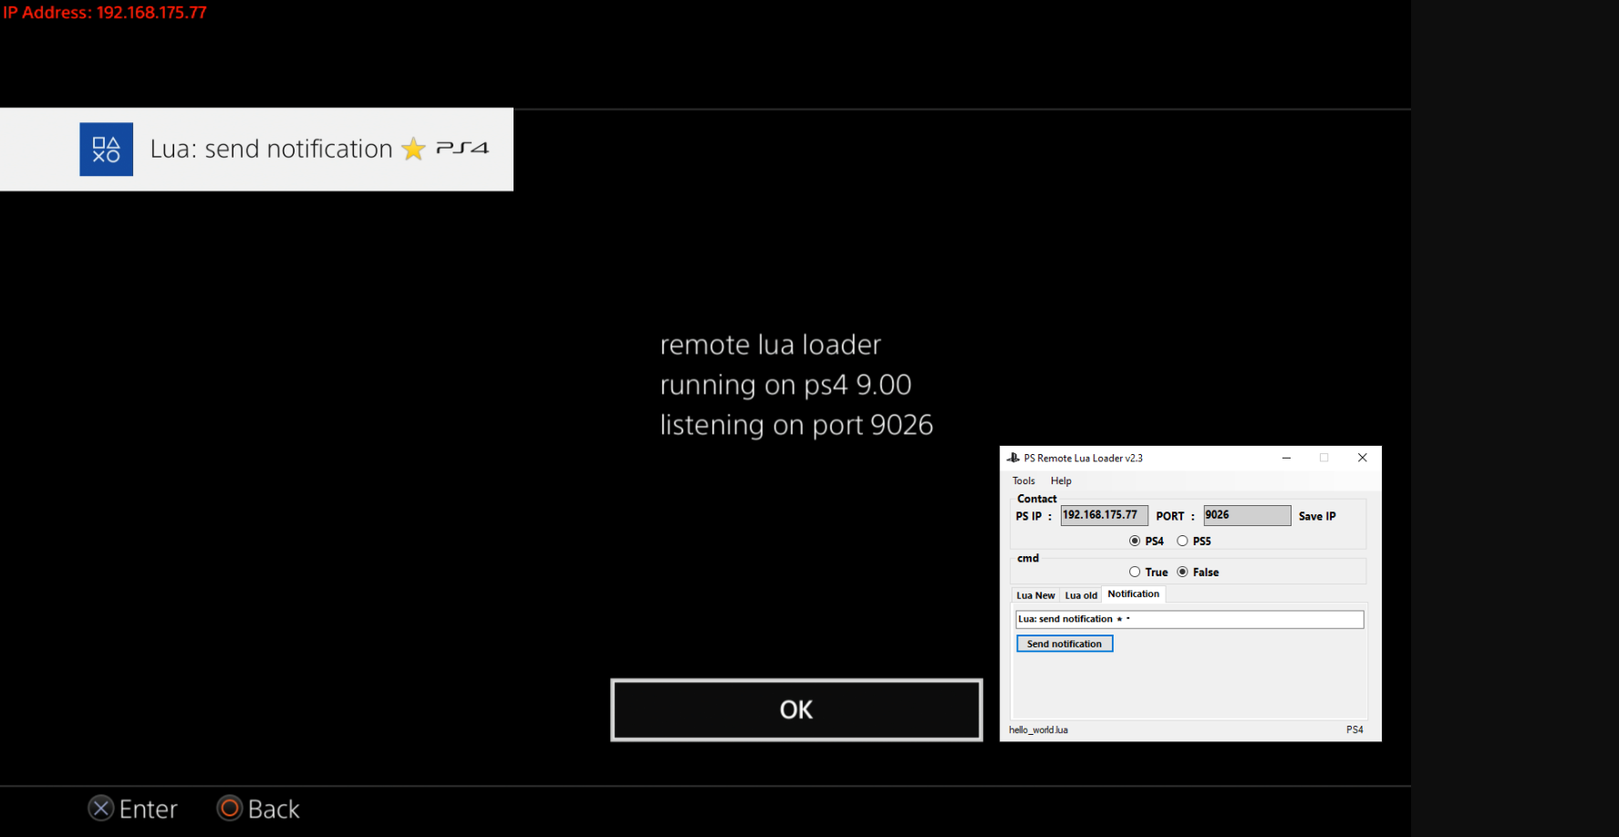Screen dimensions: 1619x837
Task: Click hello_world.lua in the status bar
Action: pyautogui.click(x=1038, y=729)
